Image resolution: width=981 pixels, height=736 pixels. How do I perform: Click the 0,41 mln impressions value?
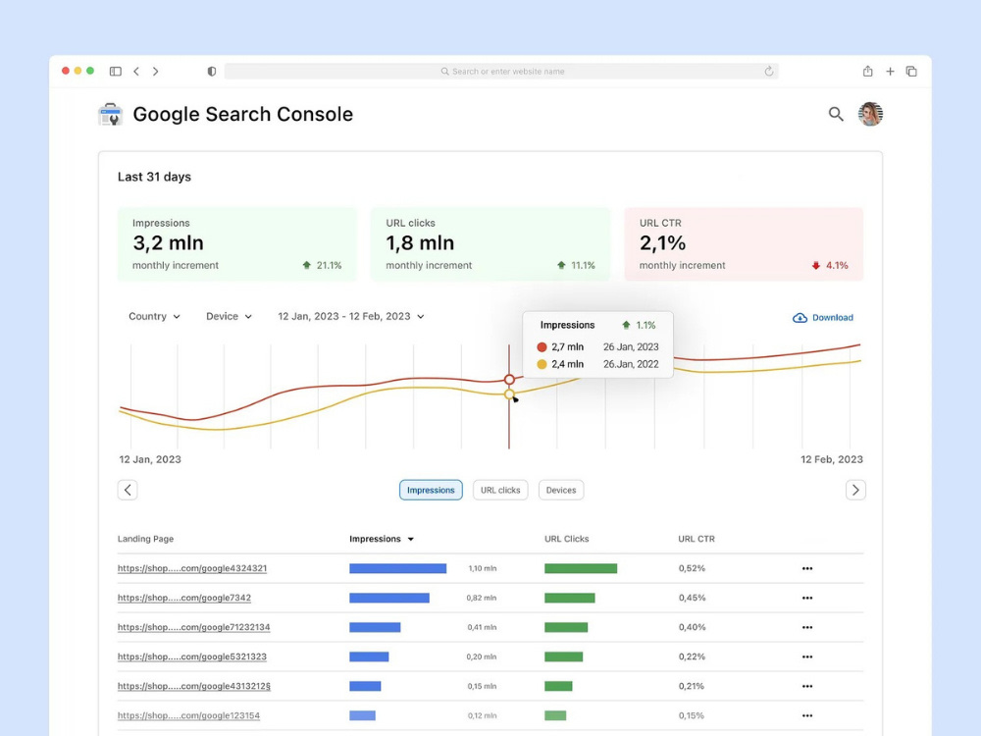point(482,627)
